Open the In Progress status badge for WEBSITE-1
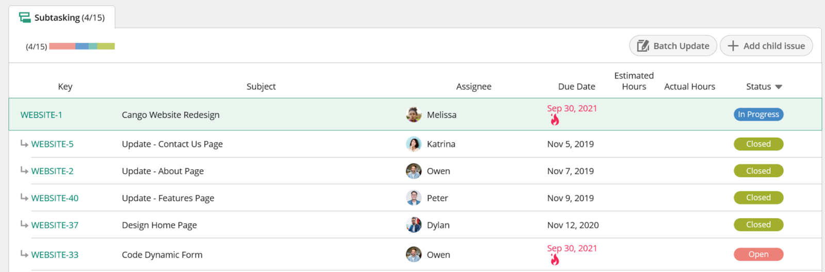The height and width of the screenshot is (272, 825). pyautogui.click(x=758, y=114)
